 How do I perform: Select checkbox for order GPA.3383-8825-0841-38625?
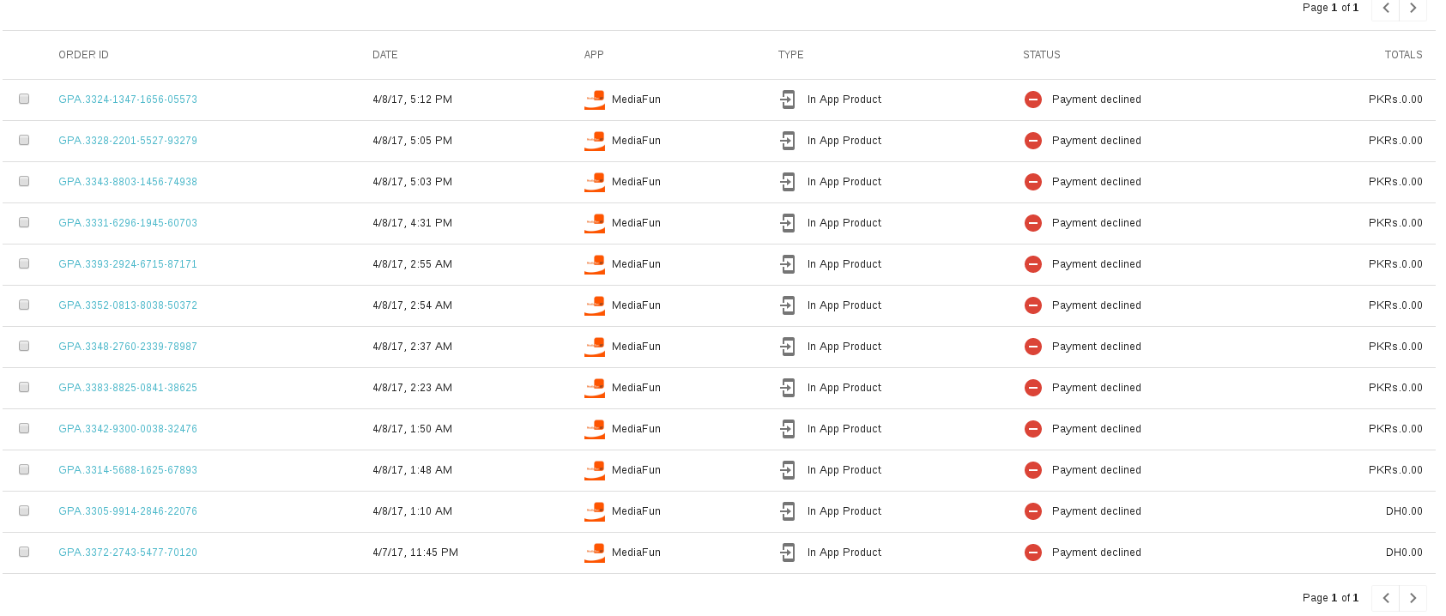click(24, 387)
